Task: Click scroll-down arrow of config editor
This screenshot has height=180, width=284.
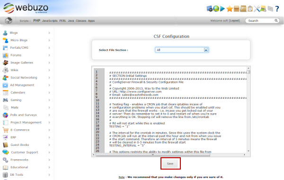Action: 248,151
